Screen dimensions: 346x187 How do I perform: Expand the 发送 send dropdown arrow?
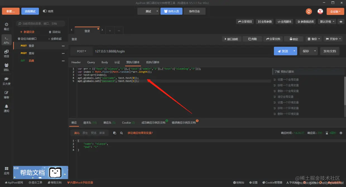coord(294,51)
